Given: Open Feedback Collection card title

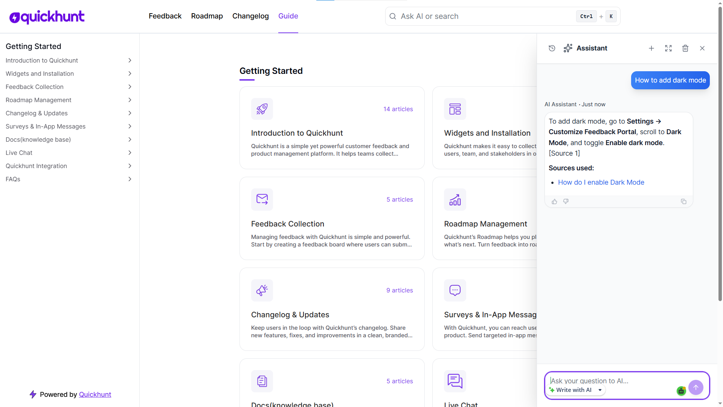Looking at the screenshot, I should [x=287, y=224].
